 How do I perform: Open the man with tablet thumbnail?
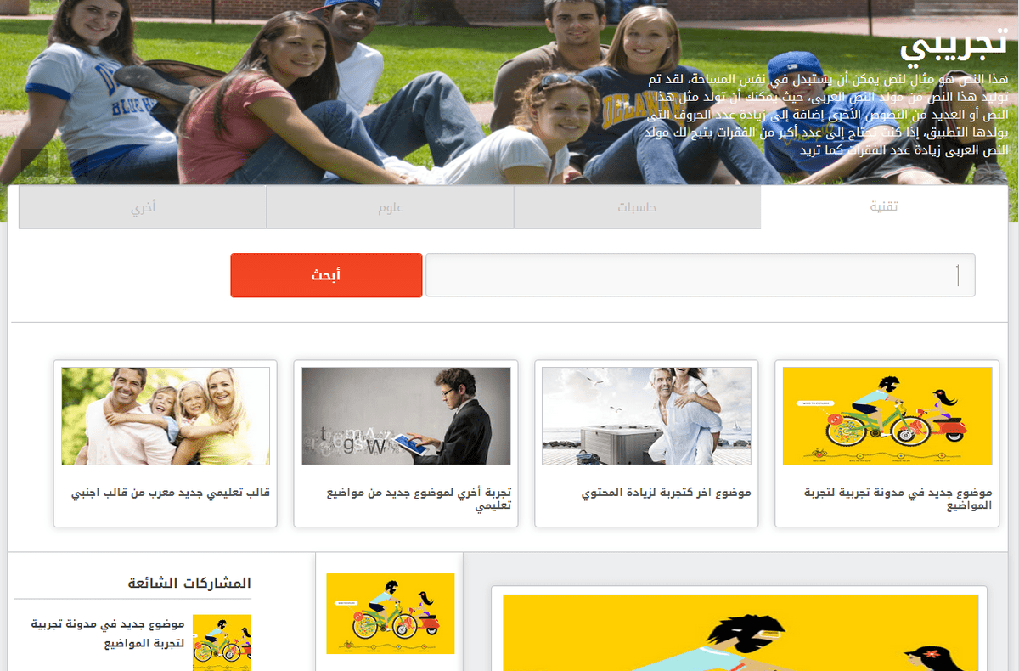click(406, 416)
